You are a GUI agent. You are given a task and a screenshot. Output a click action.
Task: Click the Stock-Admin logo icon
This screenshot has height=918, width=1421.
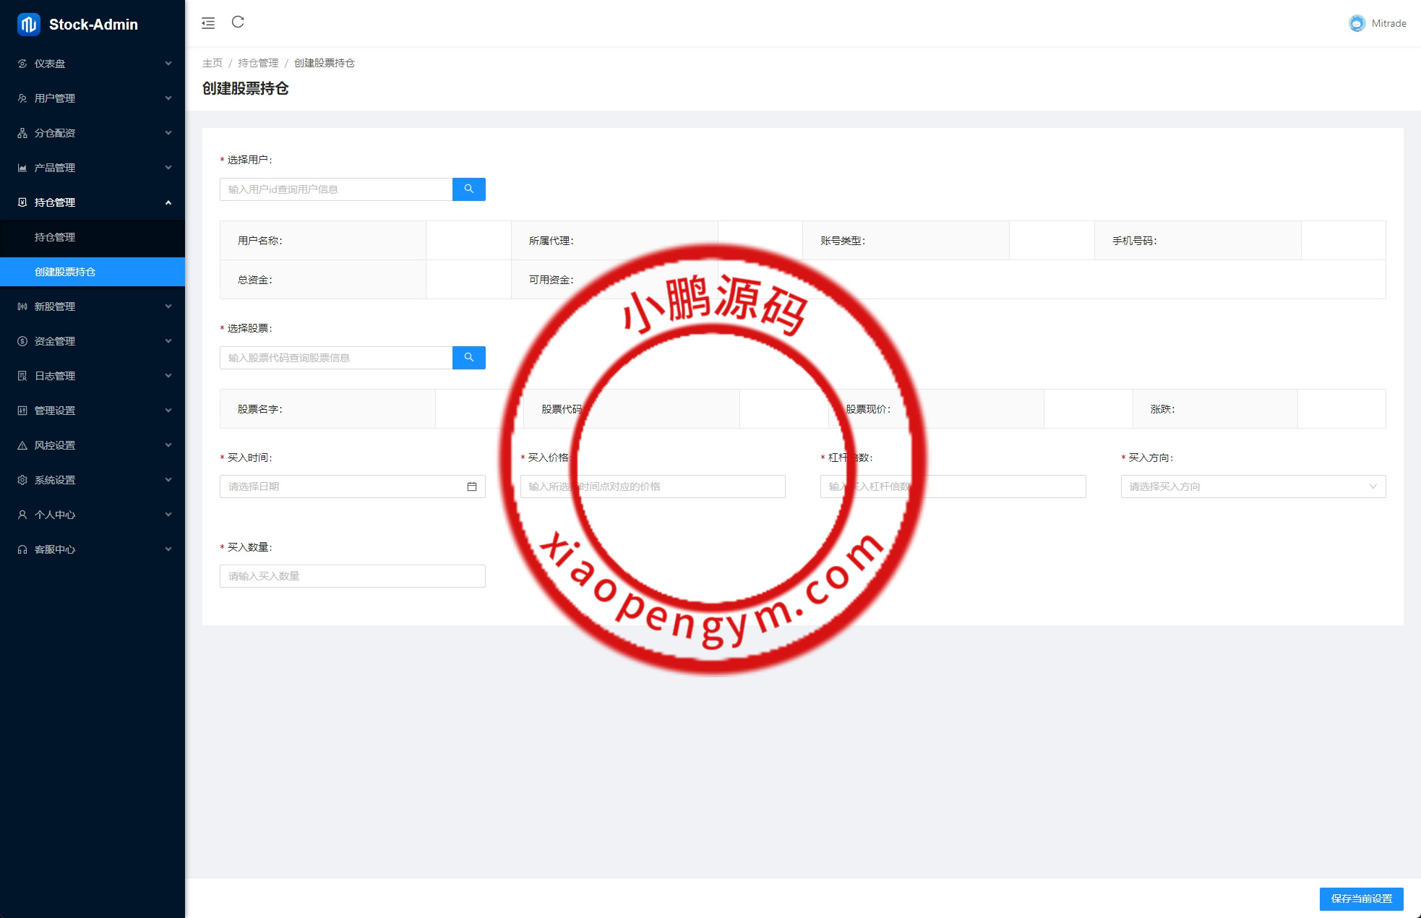click(29, 24)
